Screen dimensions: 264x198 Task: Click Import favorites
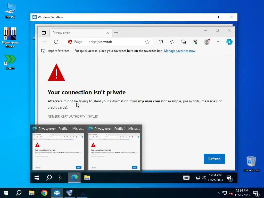55,51
